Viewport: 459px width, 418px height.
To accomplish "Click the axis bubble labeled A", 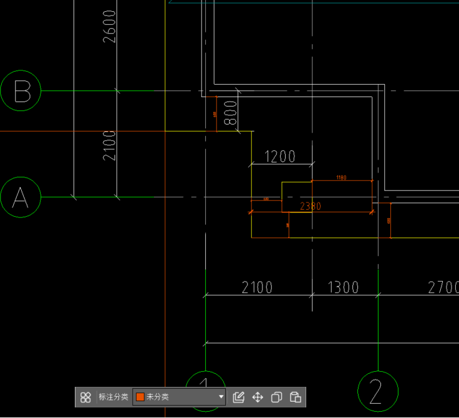I will (x=21, y=197).
